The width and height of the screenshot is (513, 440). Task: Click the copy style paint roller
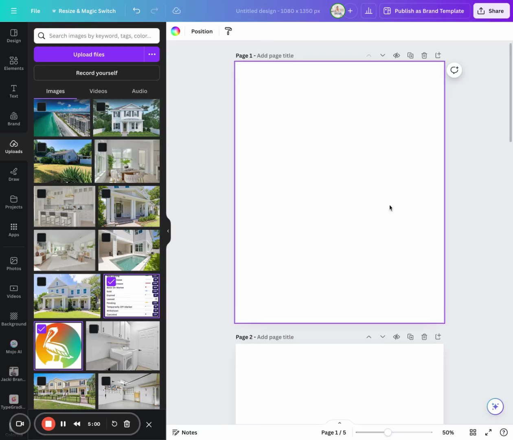(x=228, y=31)
